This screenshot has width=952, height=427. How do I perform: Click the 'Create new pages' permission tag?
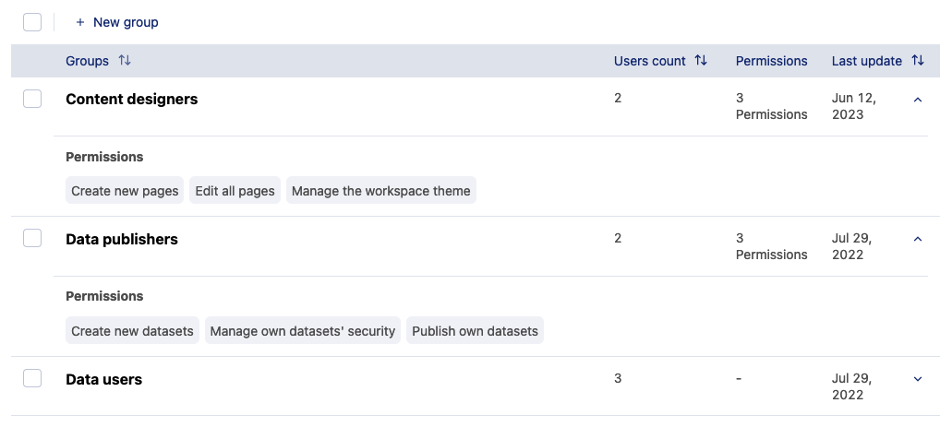125,191
